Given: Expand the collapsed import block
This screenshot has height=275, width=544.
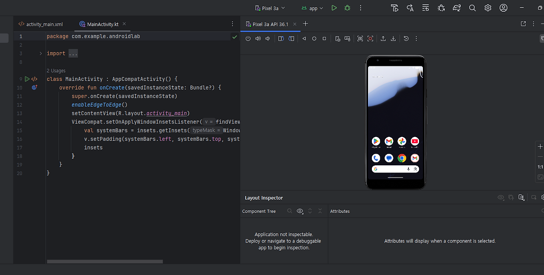Looking at the screenshot, I should (x=40, y=54).
